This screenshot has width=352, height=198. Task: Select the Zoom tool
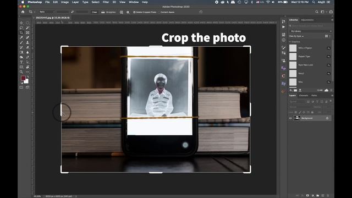click(21, 72)
